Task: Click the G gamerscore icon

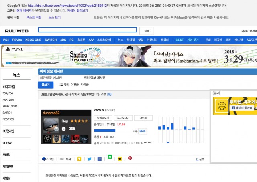Action: 63,129
